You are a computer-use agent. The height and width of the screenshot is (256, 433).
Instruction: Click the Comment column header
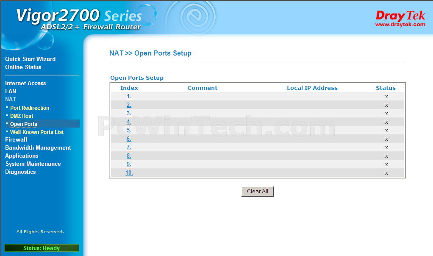pos(203,88)
